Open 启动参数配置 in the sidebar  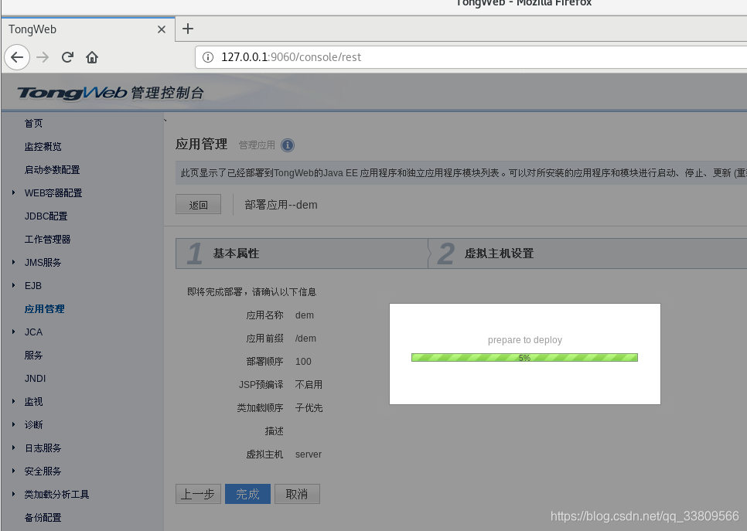[53, 170]
